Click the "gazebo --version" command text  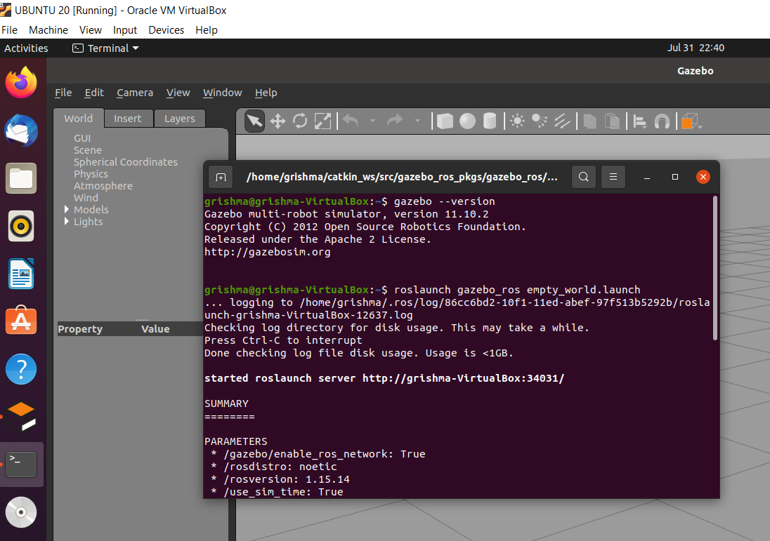click(445, 201)
